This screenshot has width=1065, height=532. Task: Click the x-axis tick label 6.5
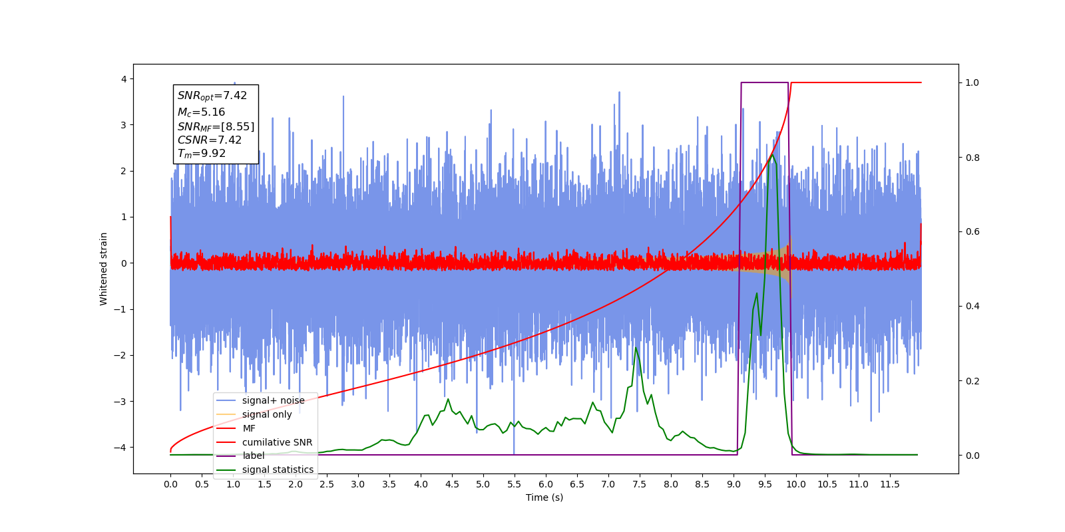577,484
